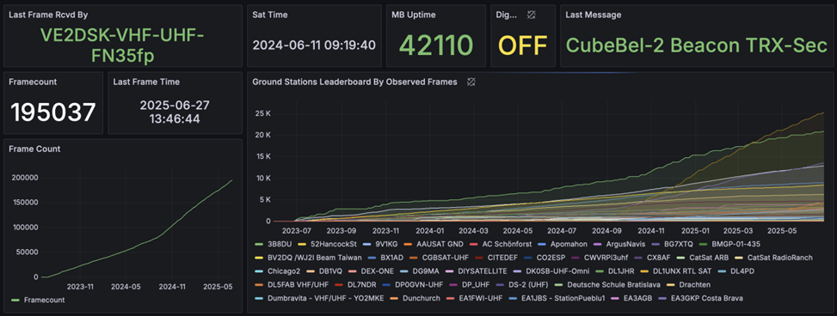Select the Dumbravita - VHF/UHF - YO2MKE label
837x316 pixels.
point(327,299)
